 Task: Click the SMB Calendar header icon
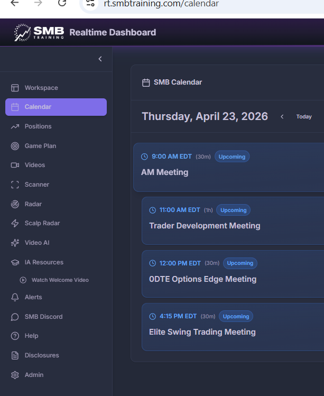146,82
